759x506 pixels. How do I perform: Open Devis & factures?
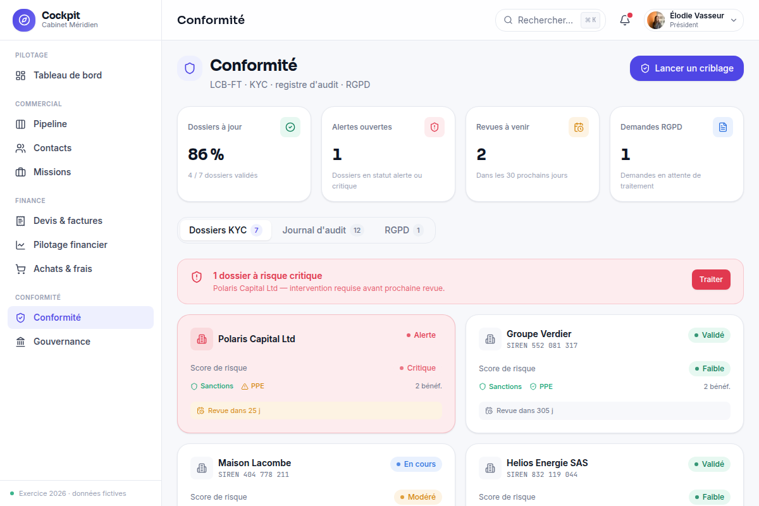(80, 221)
